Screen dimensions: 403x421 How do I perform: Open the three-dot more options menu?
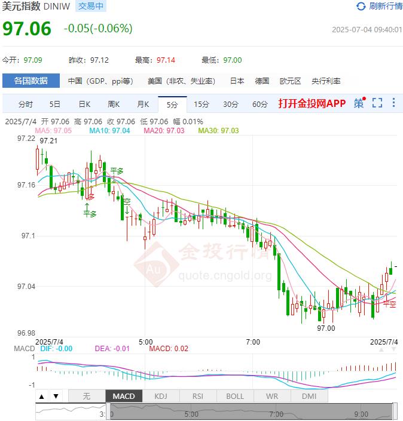tap(393, 103)
